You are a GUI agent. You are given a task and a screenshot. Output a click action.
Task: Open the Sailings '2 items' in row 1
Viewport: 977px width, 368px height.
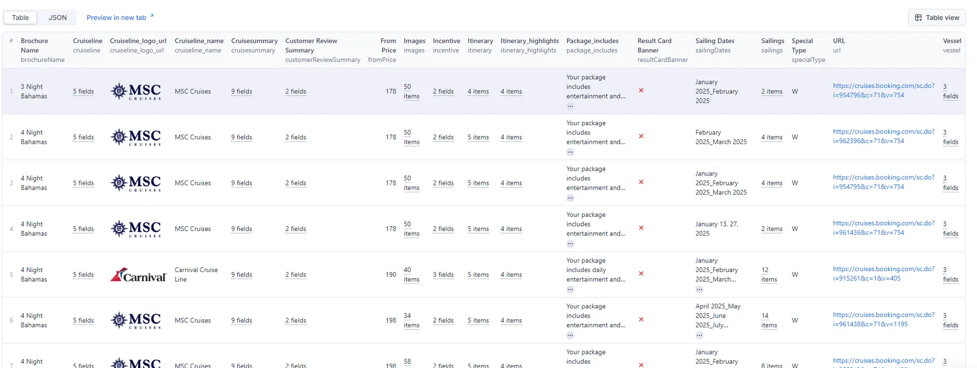coord(772,92)
